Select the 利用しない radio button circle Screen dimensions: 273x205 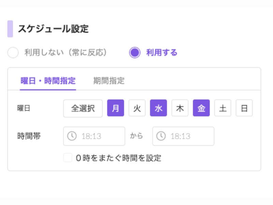[x=13, y=53]
